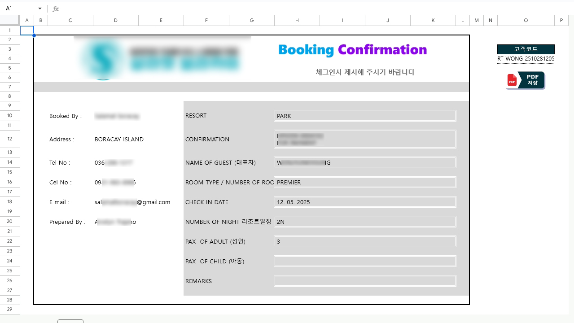Viewport: 574px width, 323px height.
Task: Select the column O header
Action: pyautogui.click(x=526, y=20)
